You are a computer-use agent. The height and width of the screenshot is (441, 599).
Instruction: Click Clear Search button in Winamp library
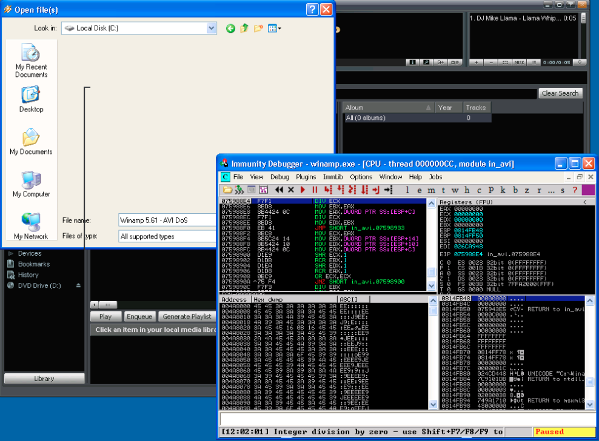coord(560,93)
